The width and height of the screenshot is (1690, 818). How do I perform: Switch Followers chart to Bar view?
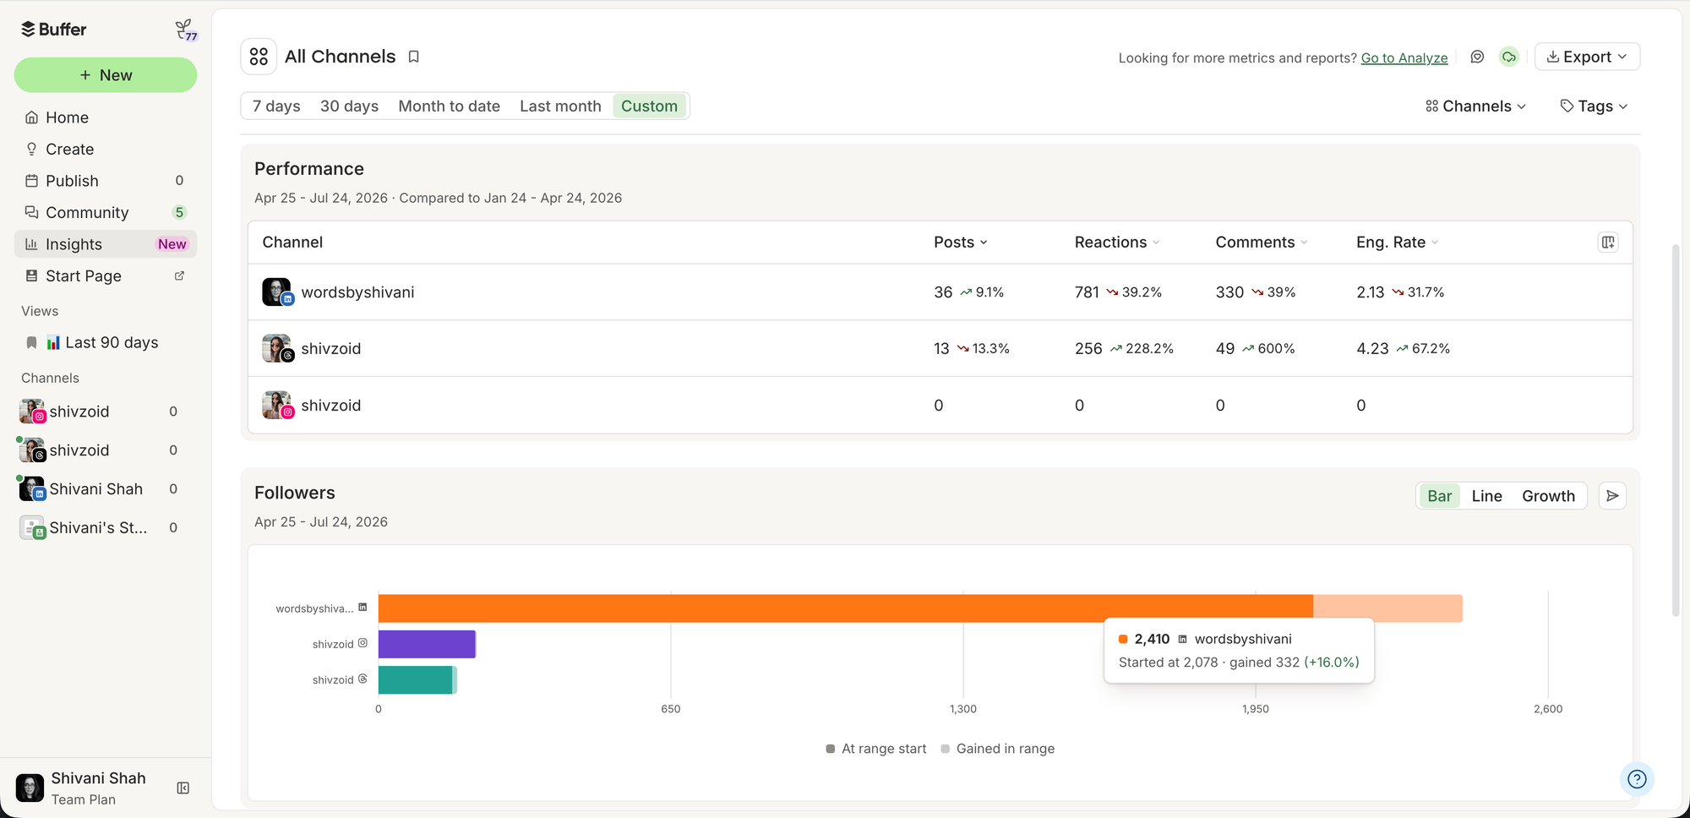tap(1439, 496)
